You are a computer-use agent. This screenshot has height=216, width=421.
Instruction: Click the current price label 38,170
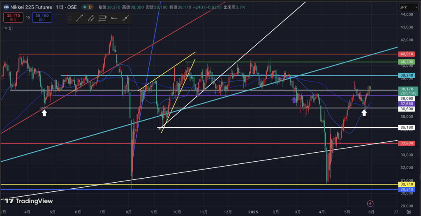pyautogui.click(x=408, y=91)
